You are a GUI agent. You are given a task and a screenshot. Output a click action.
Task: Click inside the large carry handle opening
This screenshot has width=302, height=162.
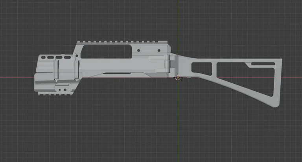point(110,50)
